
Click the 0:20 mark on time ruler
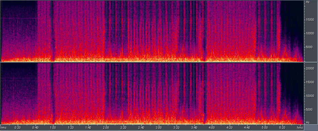coord(18,128)
